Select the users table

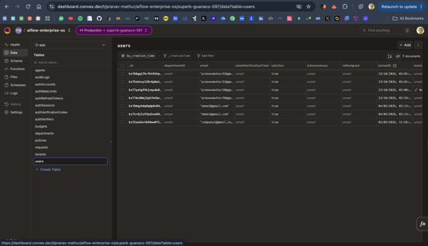(70, 162)
